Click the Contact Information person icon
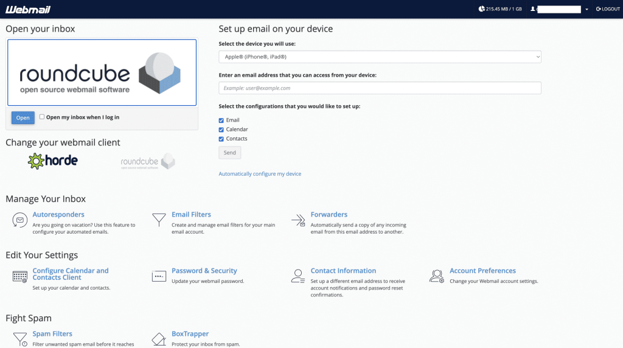The height and width of the screenshot is (348, 623). point(298,276)
